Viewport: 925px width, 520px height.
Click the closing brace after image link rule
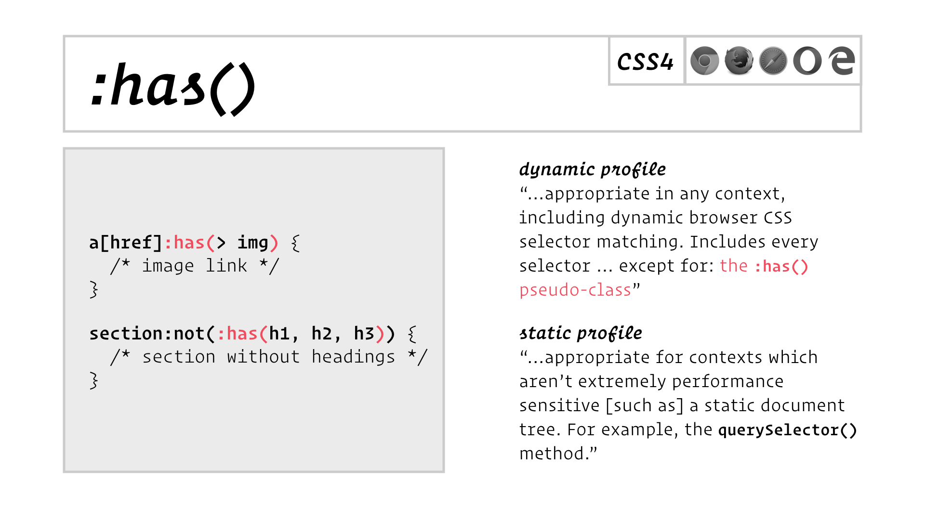pyautogui.click(x=94, y=289)
